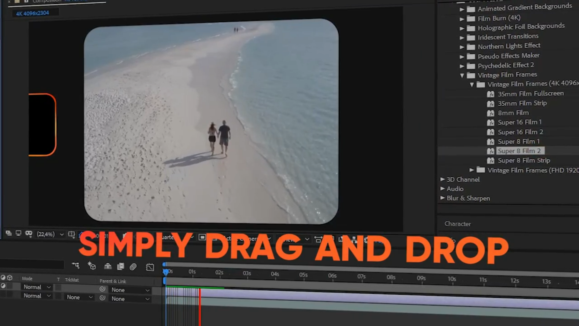
Task: Open the Graph Editor icon
Action: [150, 267]
